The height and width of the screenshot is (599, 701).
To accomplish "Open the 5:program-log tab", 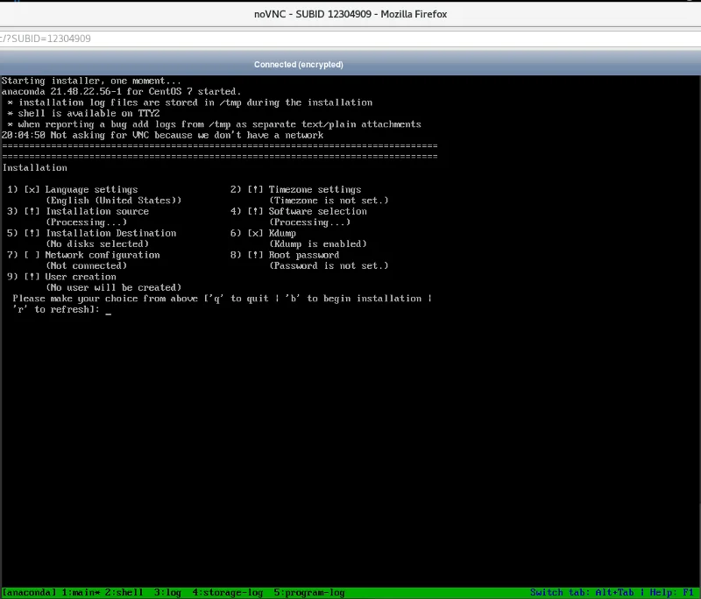I will click(309, 593).
